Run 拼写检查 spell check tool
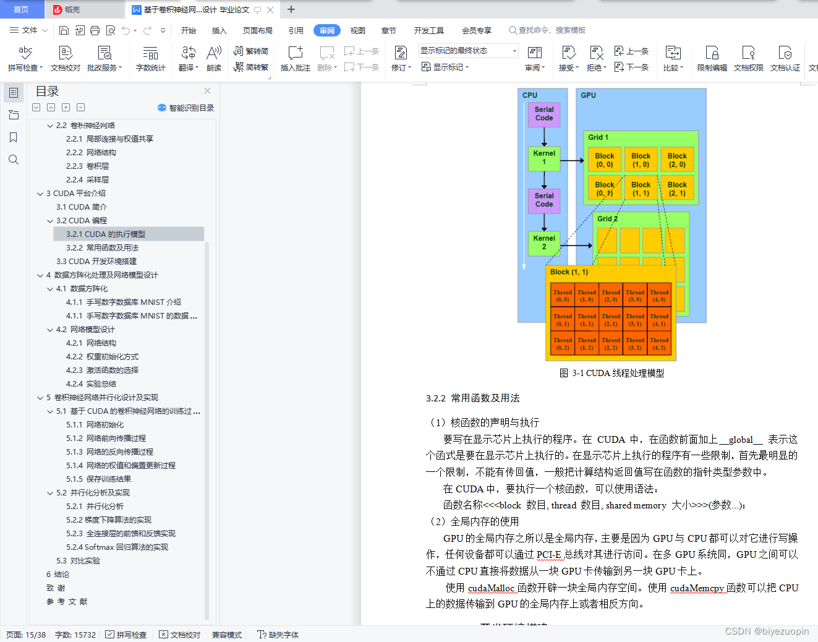The width and height of the screenshot is (818, 642). pyautogui.click(x=25, y=59)
